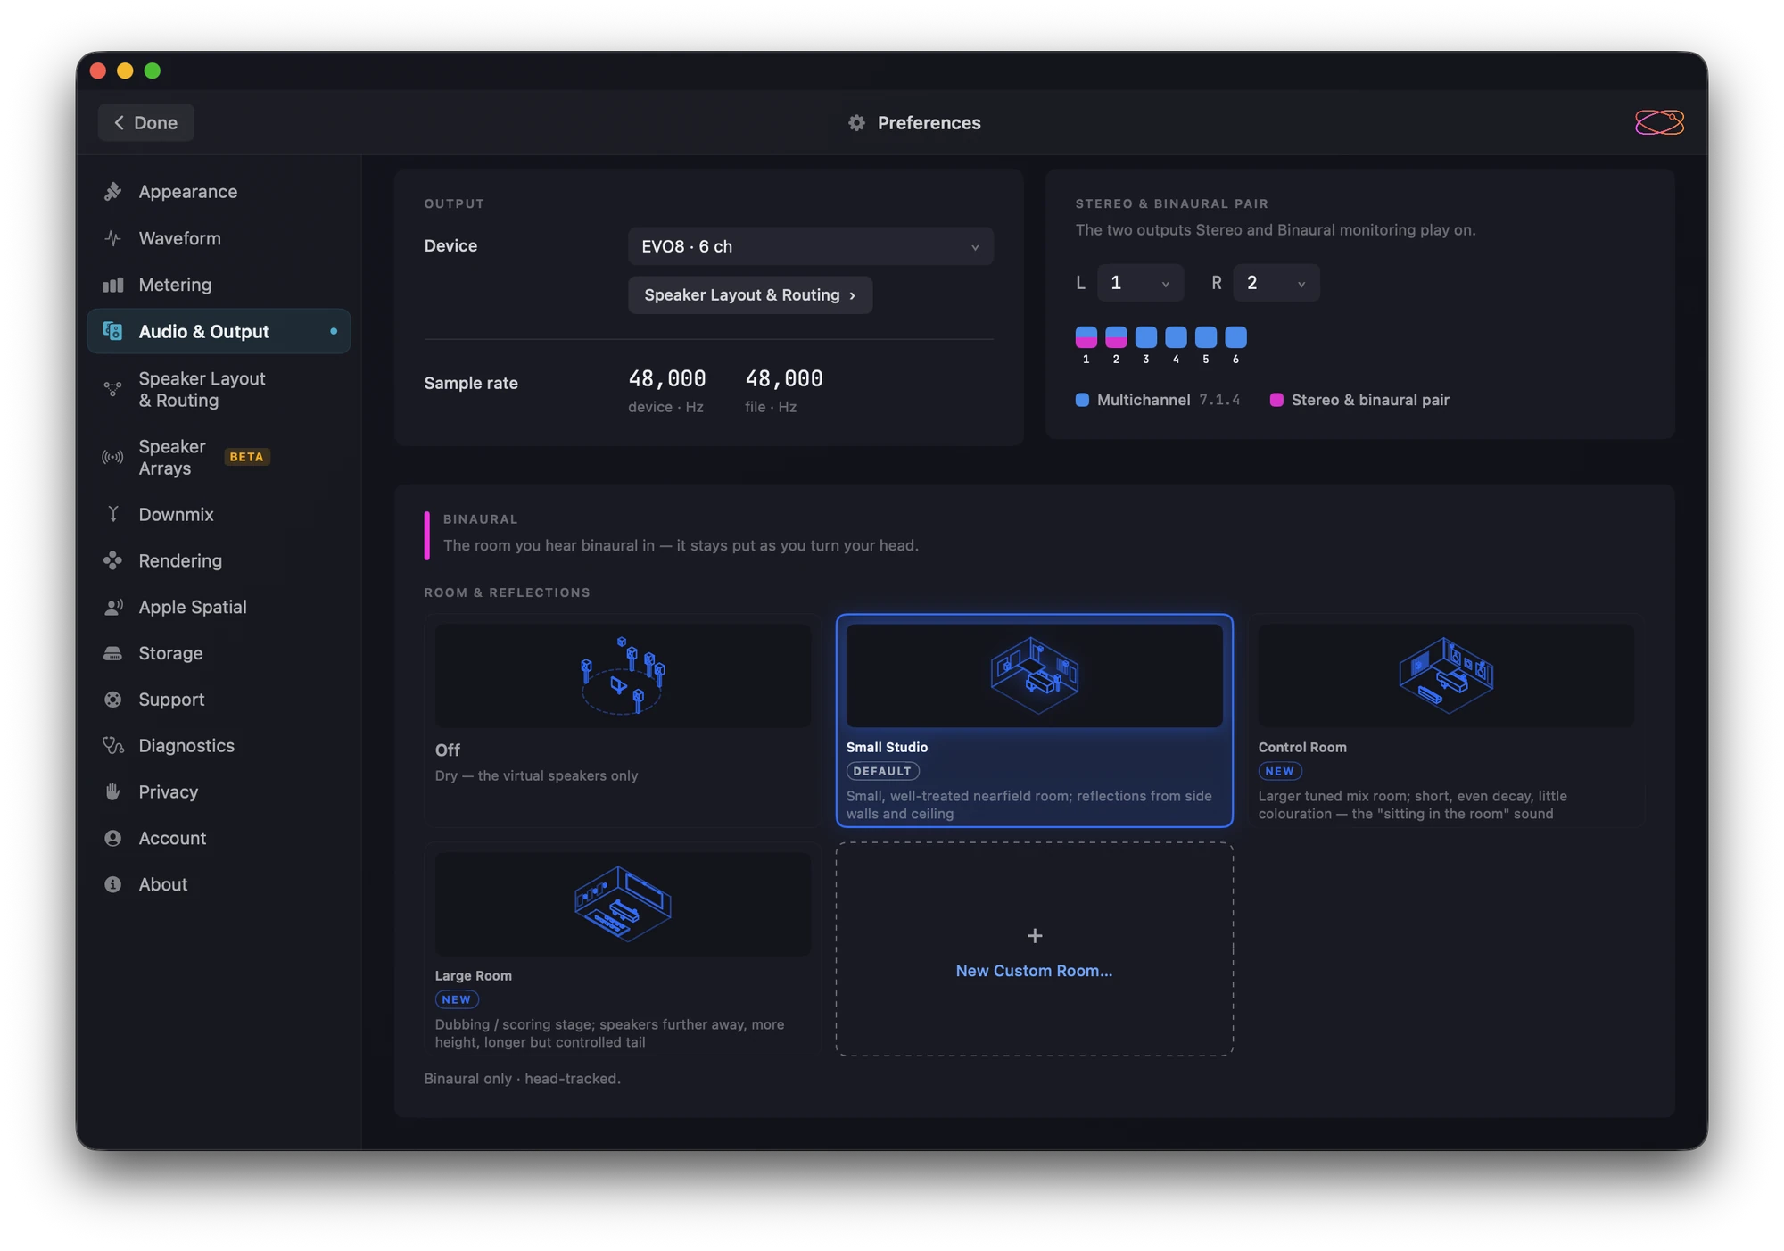Click the BETA badge next to Speaker Arrays
1784x1251 pixels.
pos(247,457)
